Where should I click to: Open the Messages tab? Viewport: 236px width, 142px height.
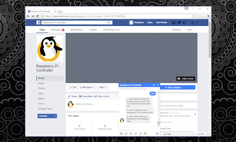click(58, 30)
